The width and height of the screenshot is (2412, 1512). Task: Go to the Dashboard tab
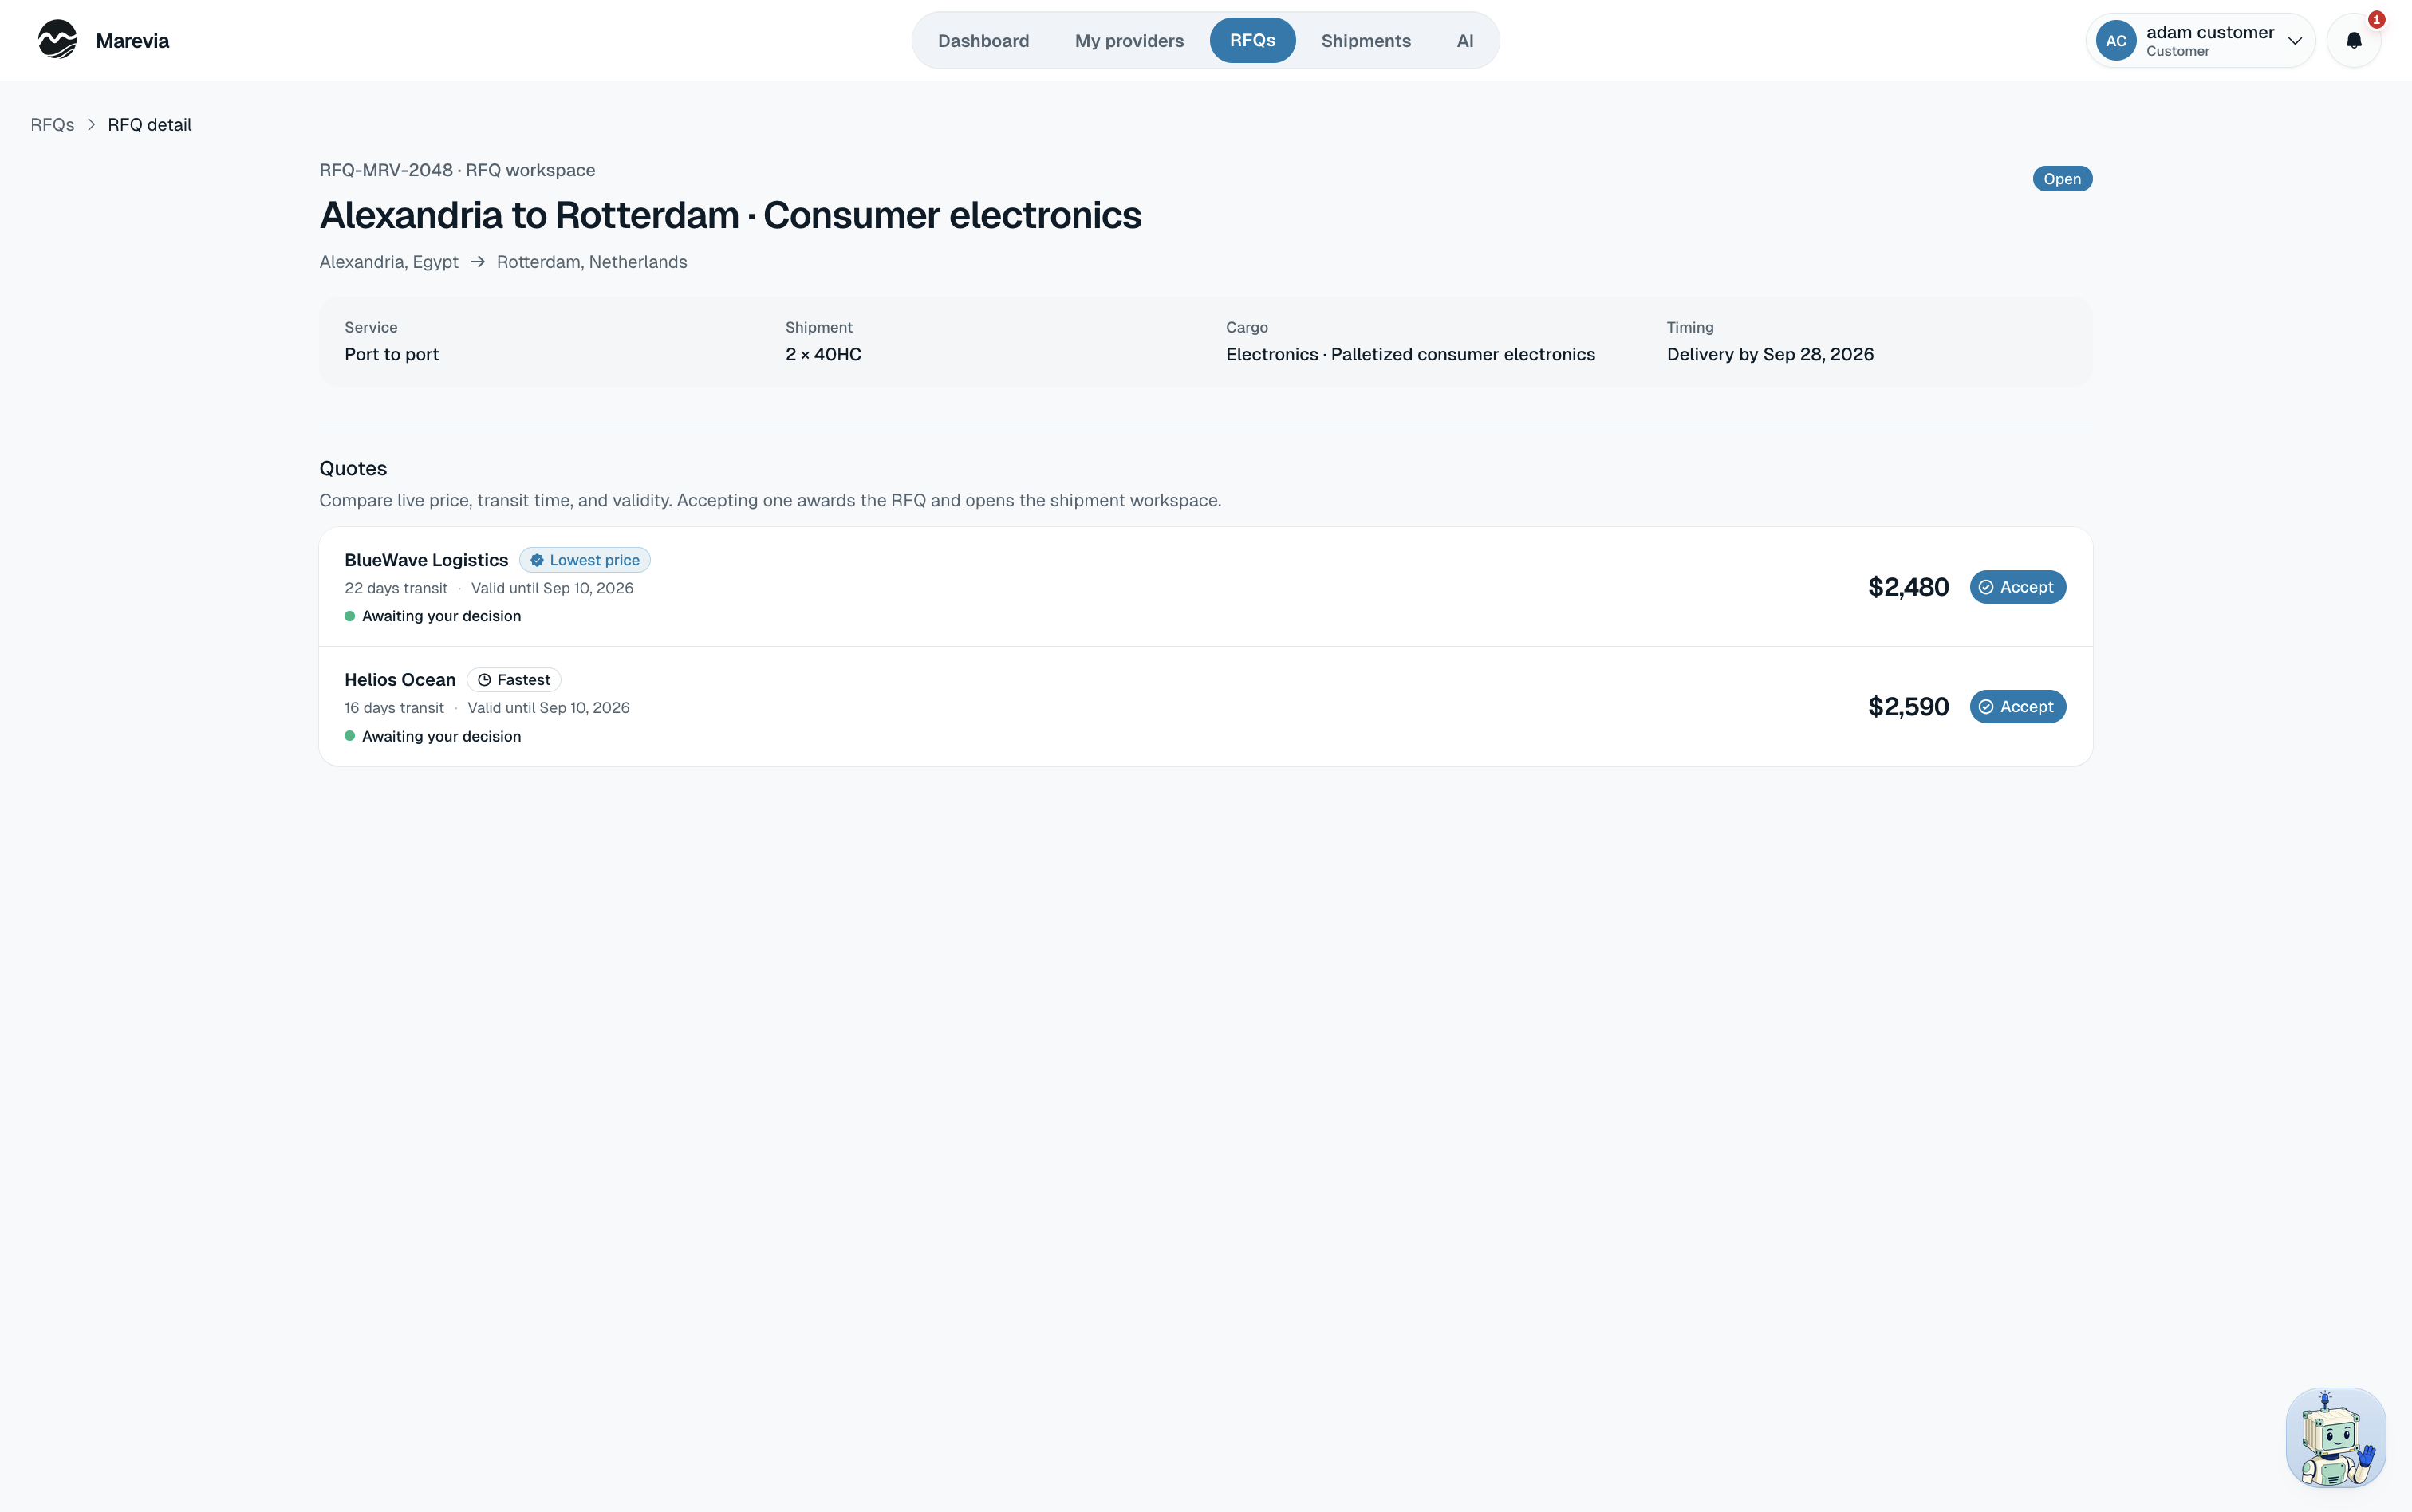pos(983,41)
